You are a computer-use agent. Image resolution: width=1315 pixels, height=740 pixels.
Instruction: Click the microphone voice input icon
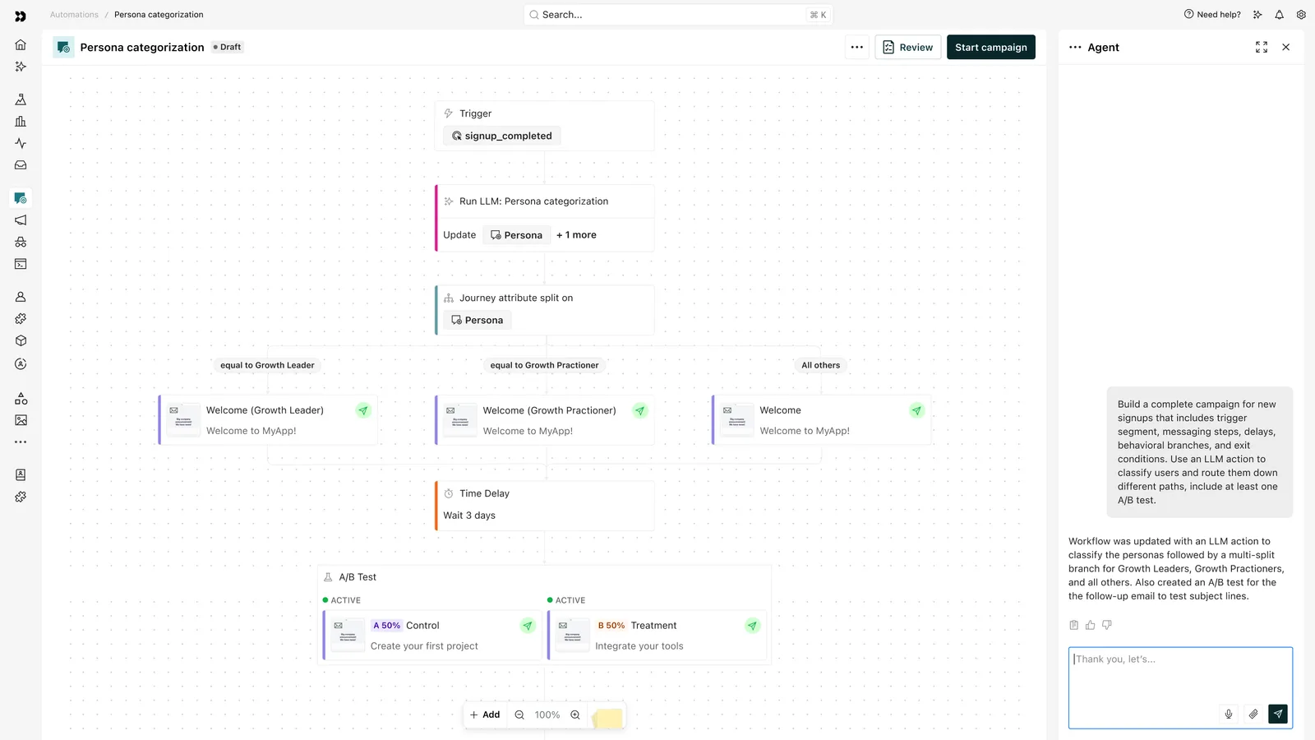(1229, 714)
